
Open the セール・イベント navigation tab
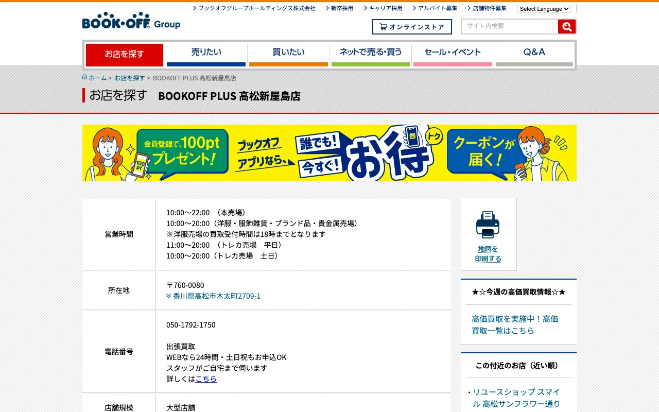pos(453,55)
